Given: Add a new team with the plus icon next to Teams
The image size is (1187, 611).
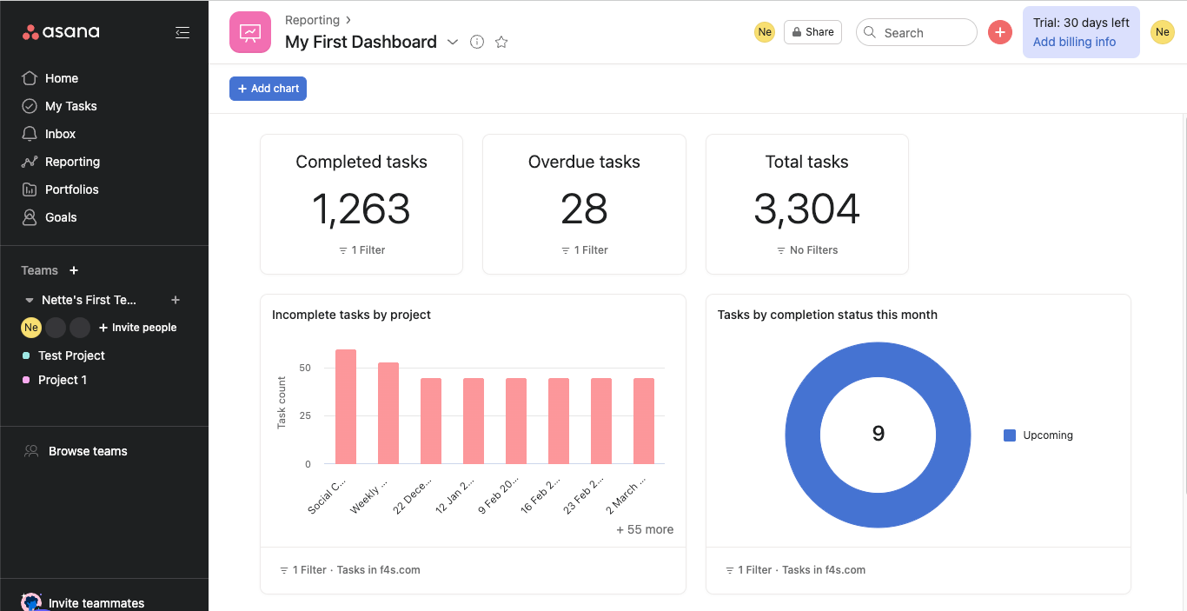Looking at the screenshot, I should (x=74, y=270).
